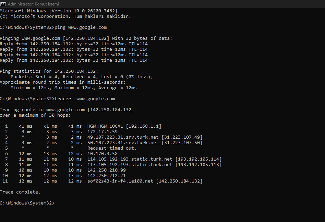Click the sof02s43-in-f4.1e100.net hostname

[120, 181]
